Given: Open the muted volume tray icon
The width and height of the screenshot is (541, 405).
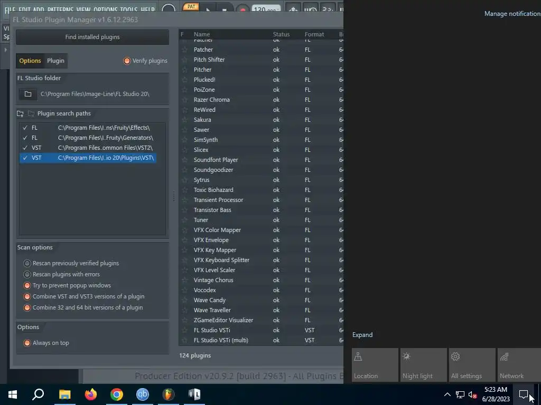Looking at the screenshot, I should click(x=472, y=394).
